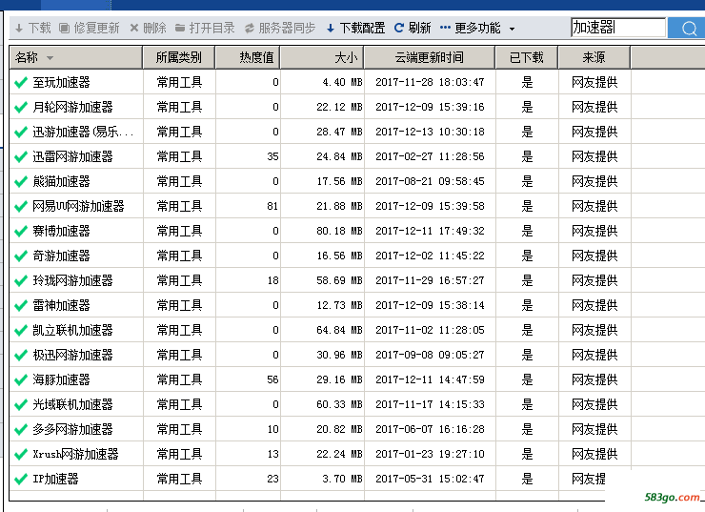This screenshot has height=512, width=705.
Task: Click green check icon for 迅雷网游加速器
Action: (x=21, y=157)
